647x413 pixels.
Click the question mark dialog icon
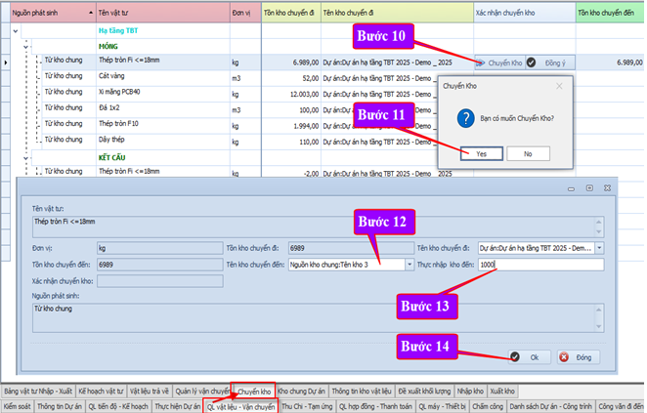pos(464,116)
